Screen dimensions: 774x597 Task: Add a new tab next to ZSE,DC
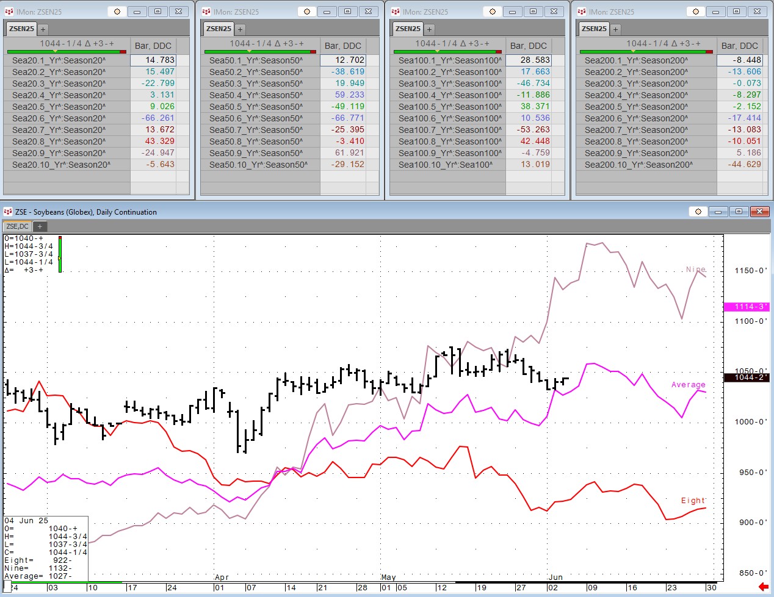(40, 226)
